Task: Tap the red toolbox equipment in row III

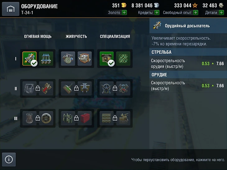Action: tap(85, 118)
